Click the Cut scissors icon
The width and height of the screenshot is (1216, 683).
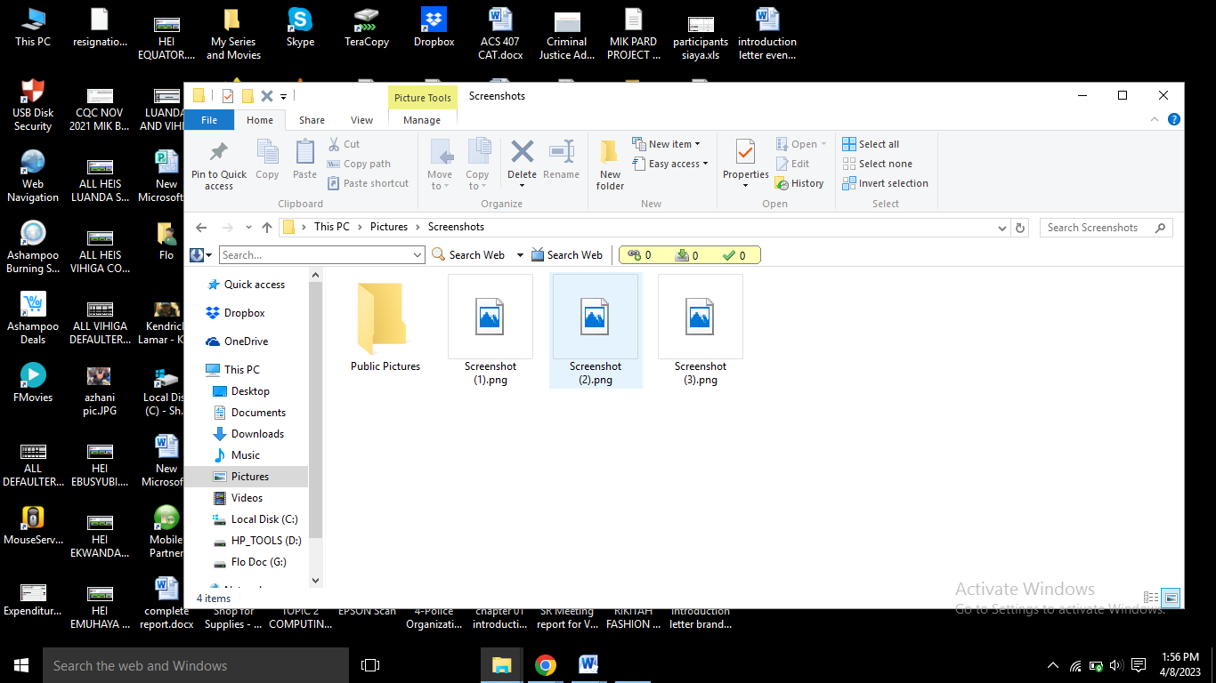click(334, 144)
